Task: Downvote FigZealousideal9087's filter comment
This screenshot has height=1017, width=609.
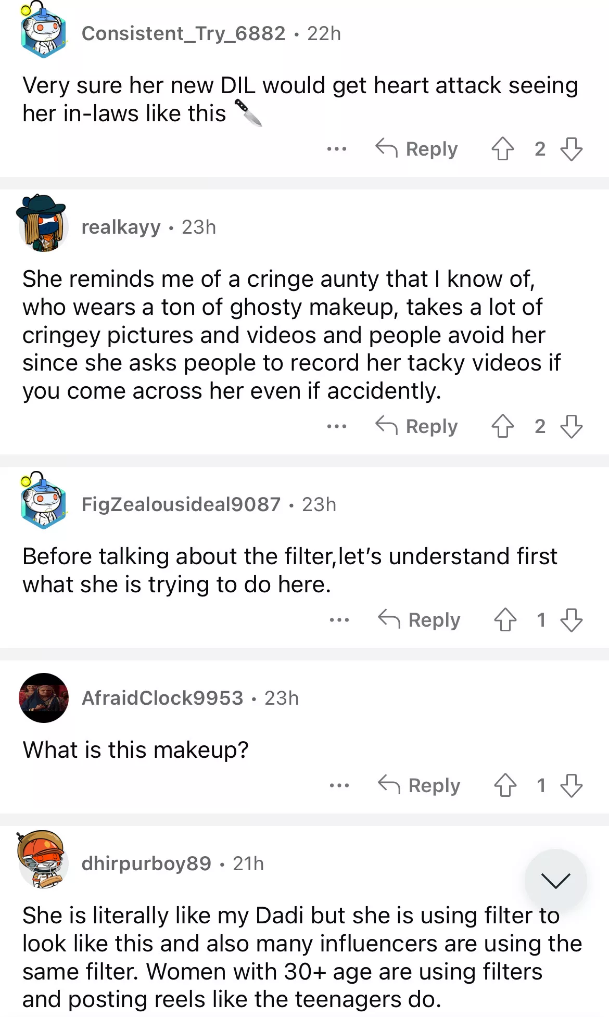Action: 571,620
